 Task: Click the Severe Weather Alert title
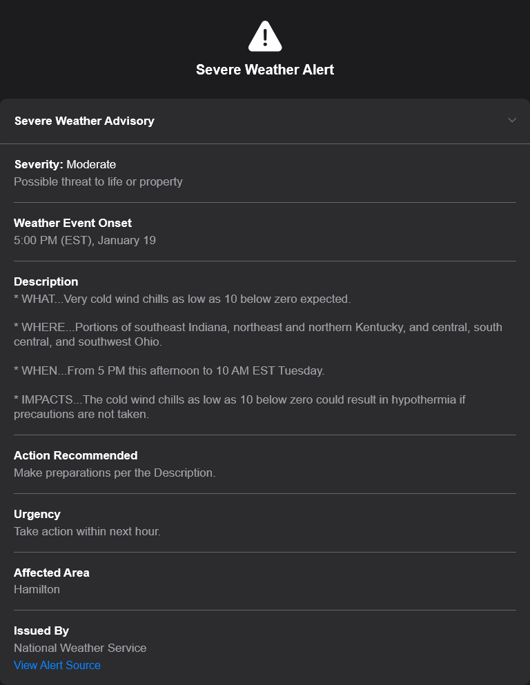(x=265, y=70)
